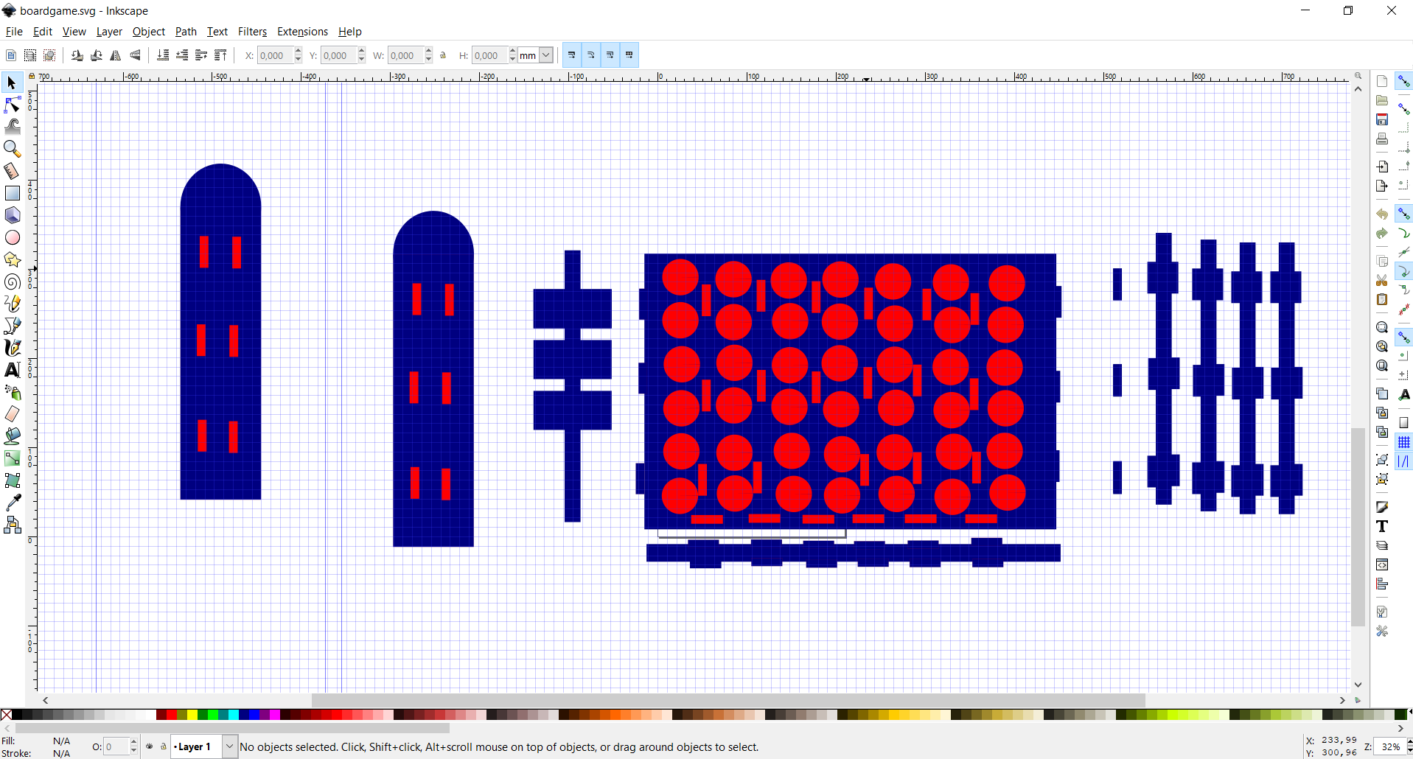The width and height of the screenshot is (1413, 759).
Task: Decrease the H height value
Action: click(x=512, y=60)
